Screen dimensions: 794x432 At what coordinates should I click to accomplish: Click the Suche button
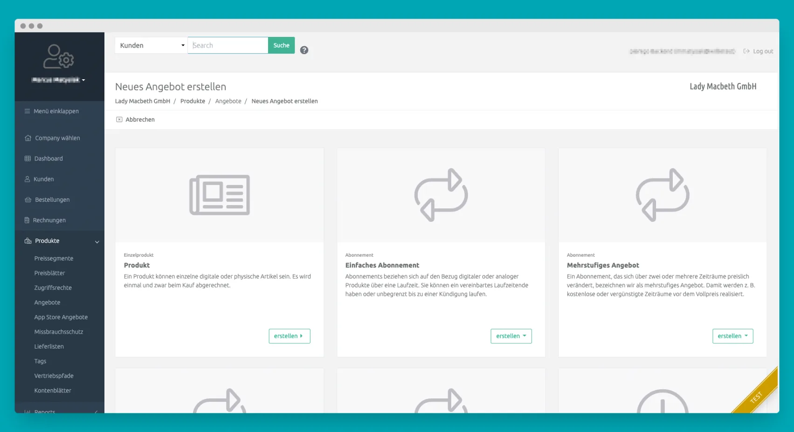pyautogui.click(x=282, y=45)
